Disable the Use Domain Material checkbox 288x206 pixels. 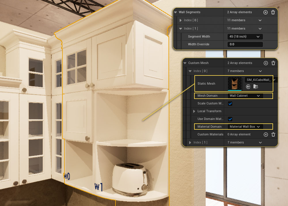point(230,119)
